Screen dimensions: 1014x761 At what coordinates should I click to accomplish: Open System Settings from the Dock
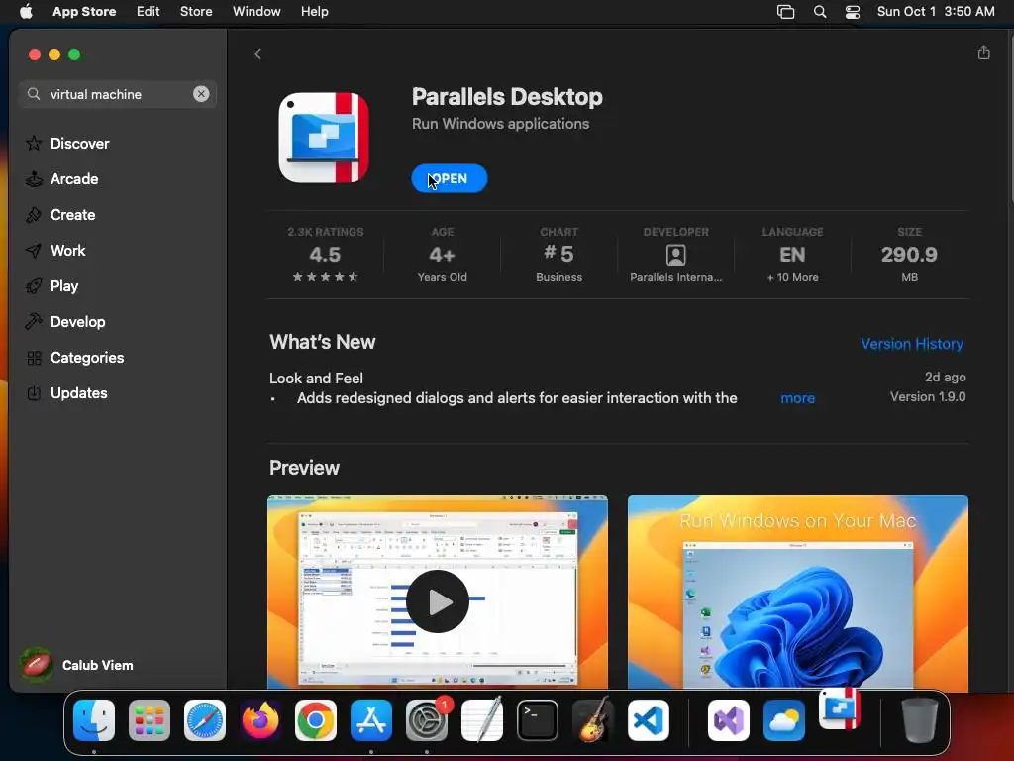click(x=427, y=720)
